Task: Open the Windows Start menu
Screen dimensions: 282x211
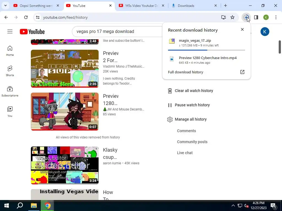Action: (7, 206)
